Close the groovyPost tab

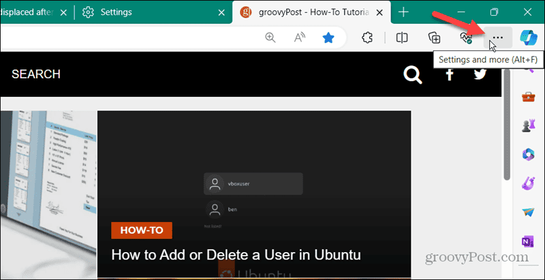click(380, 12)
